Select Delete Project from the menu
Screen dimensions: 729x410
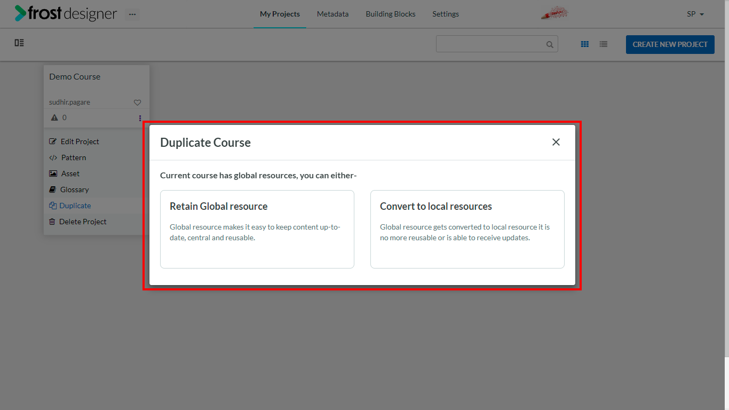(97, 222)
